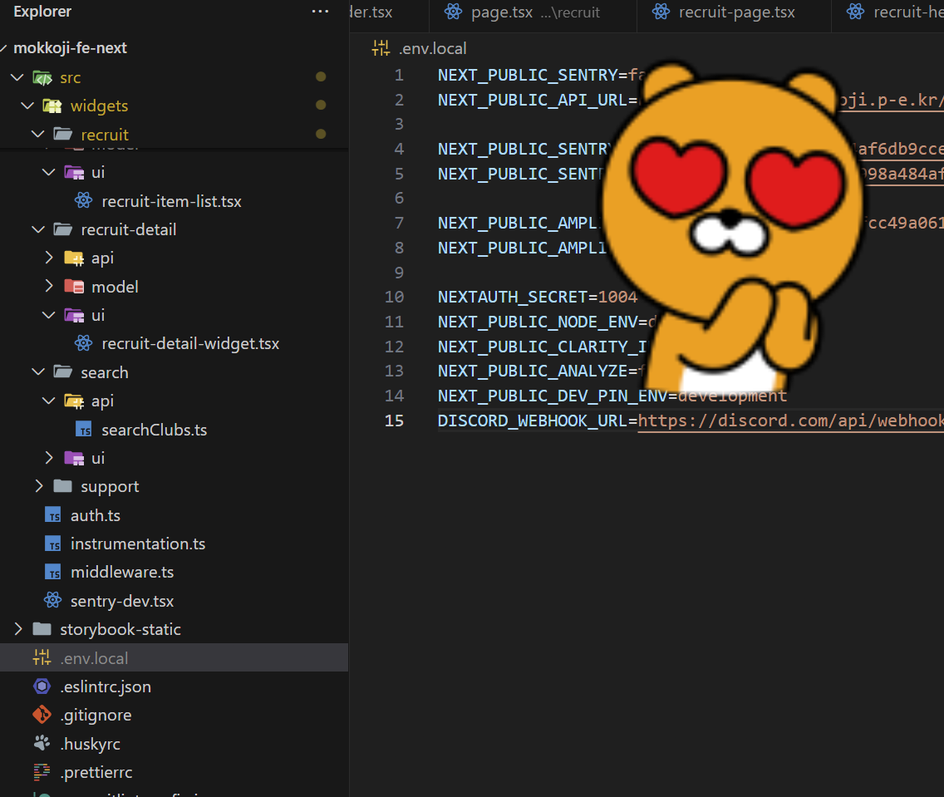
Task: Open .gitignore file
Action: point(96,715)
